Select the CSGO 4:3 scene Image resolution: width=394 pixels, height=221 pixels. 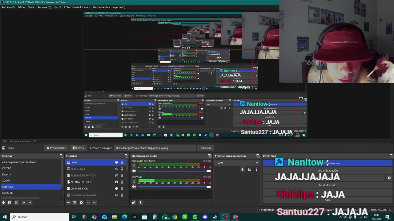[30, 193]
